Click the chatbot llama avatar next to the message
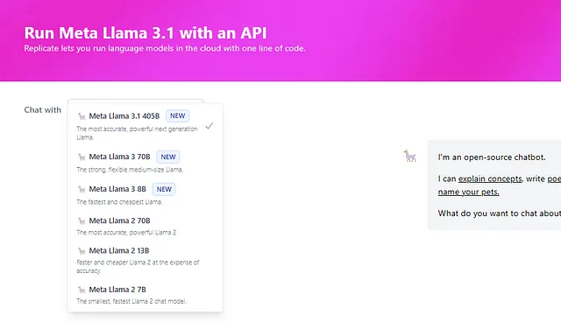 pos(410,156)
